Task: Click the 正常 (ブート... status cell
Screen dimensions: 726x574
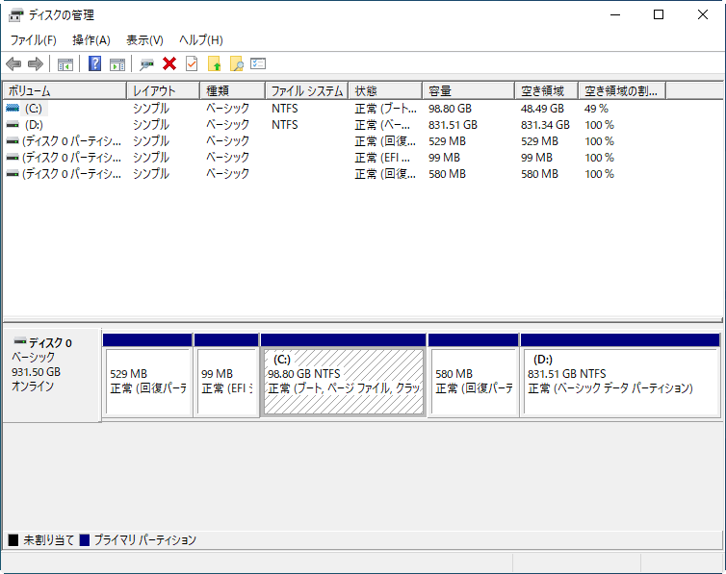Action: point(386,109)
